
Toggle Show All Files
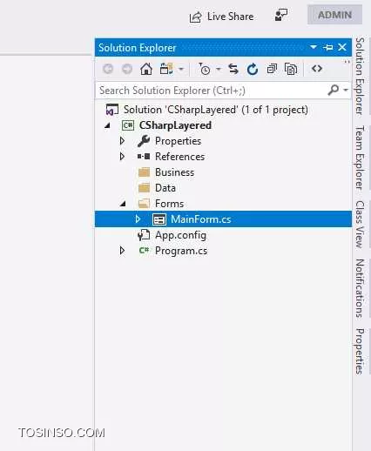[291, 69]
